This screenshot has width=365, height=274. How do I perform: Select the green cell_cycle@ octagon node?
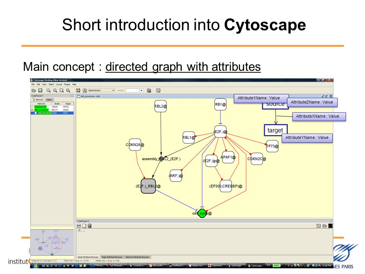tap(202, 213)
